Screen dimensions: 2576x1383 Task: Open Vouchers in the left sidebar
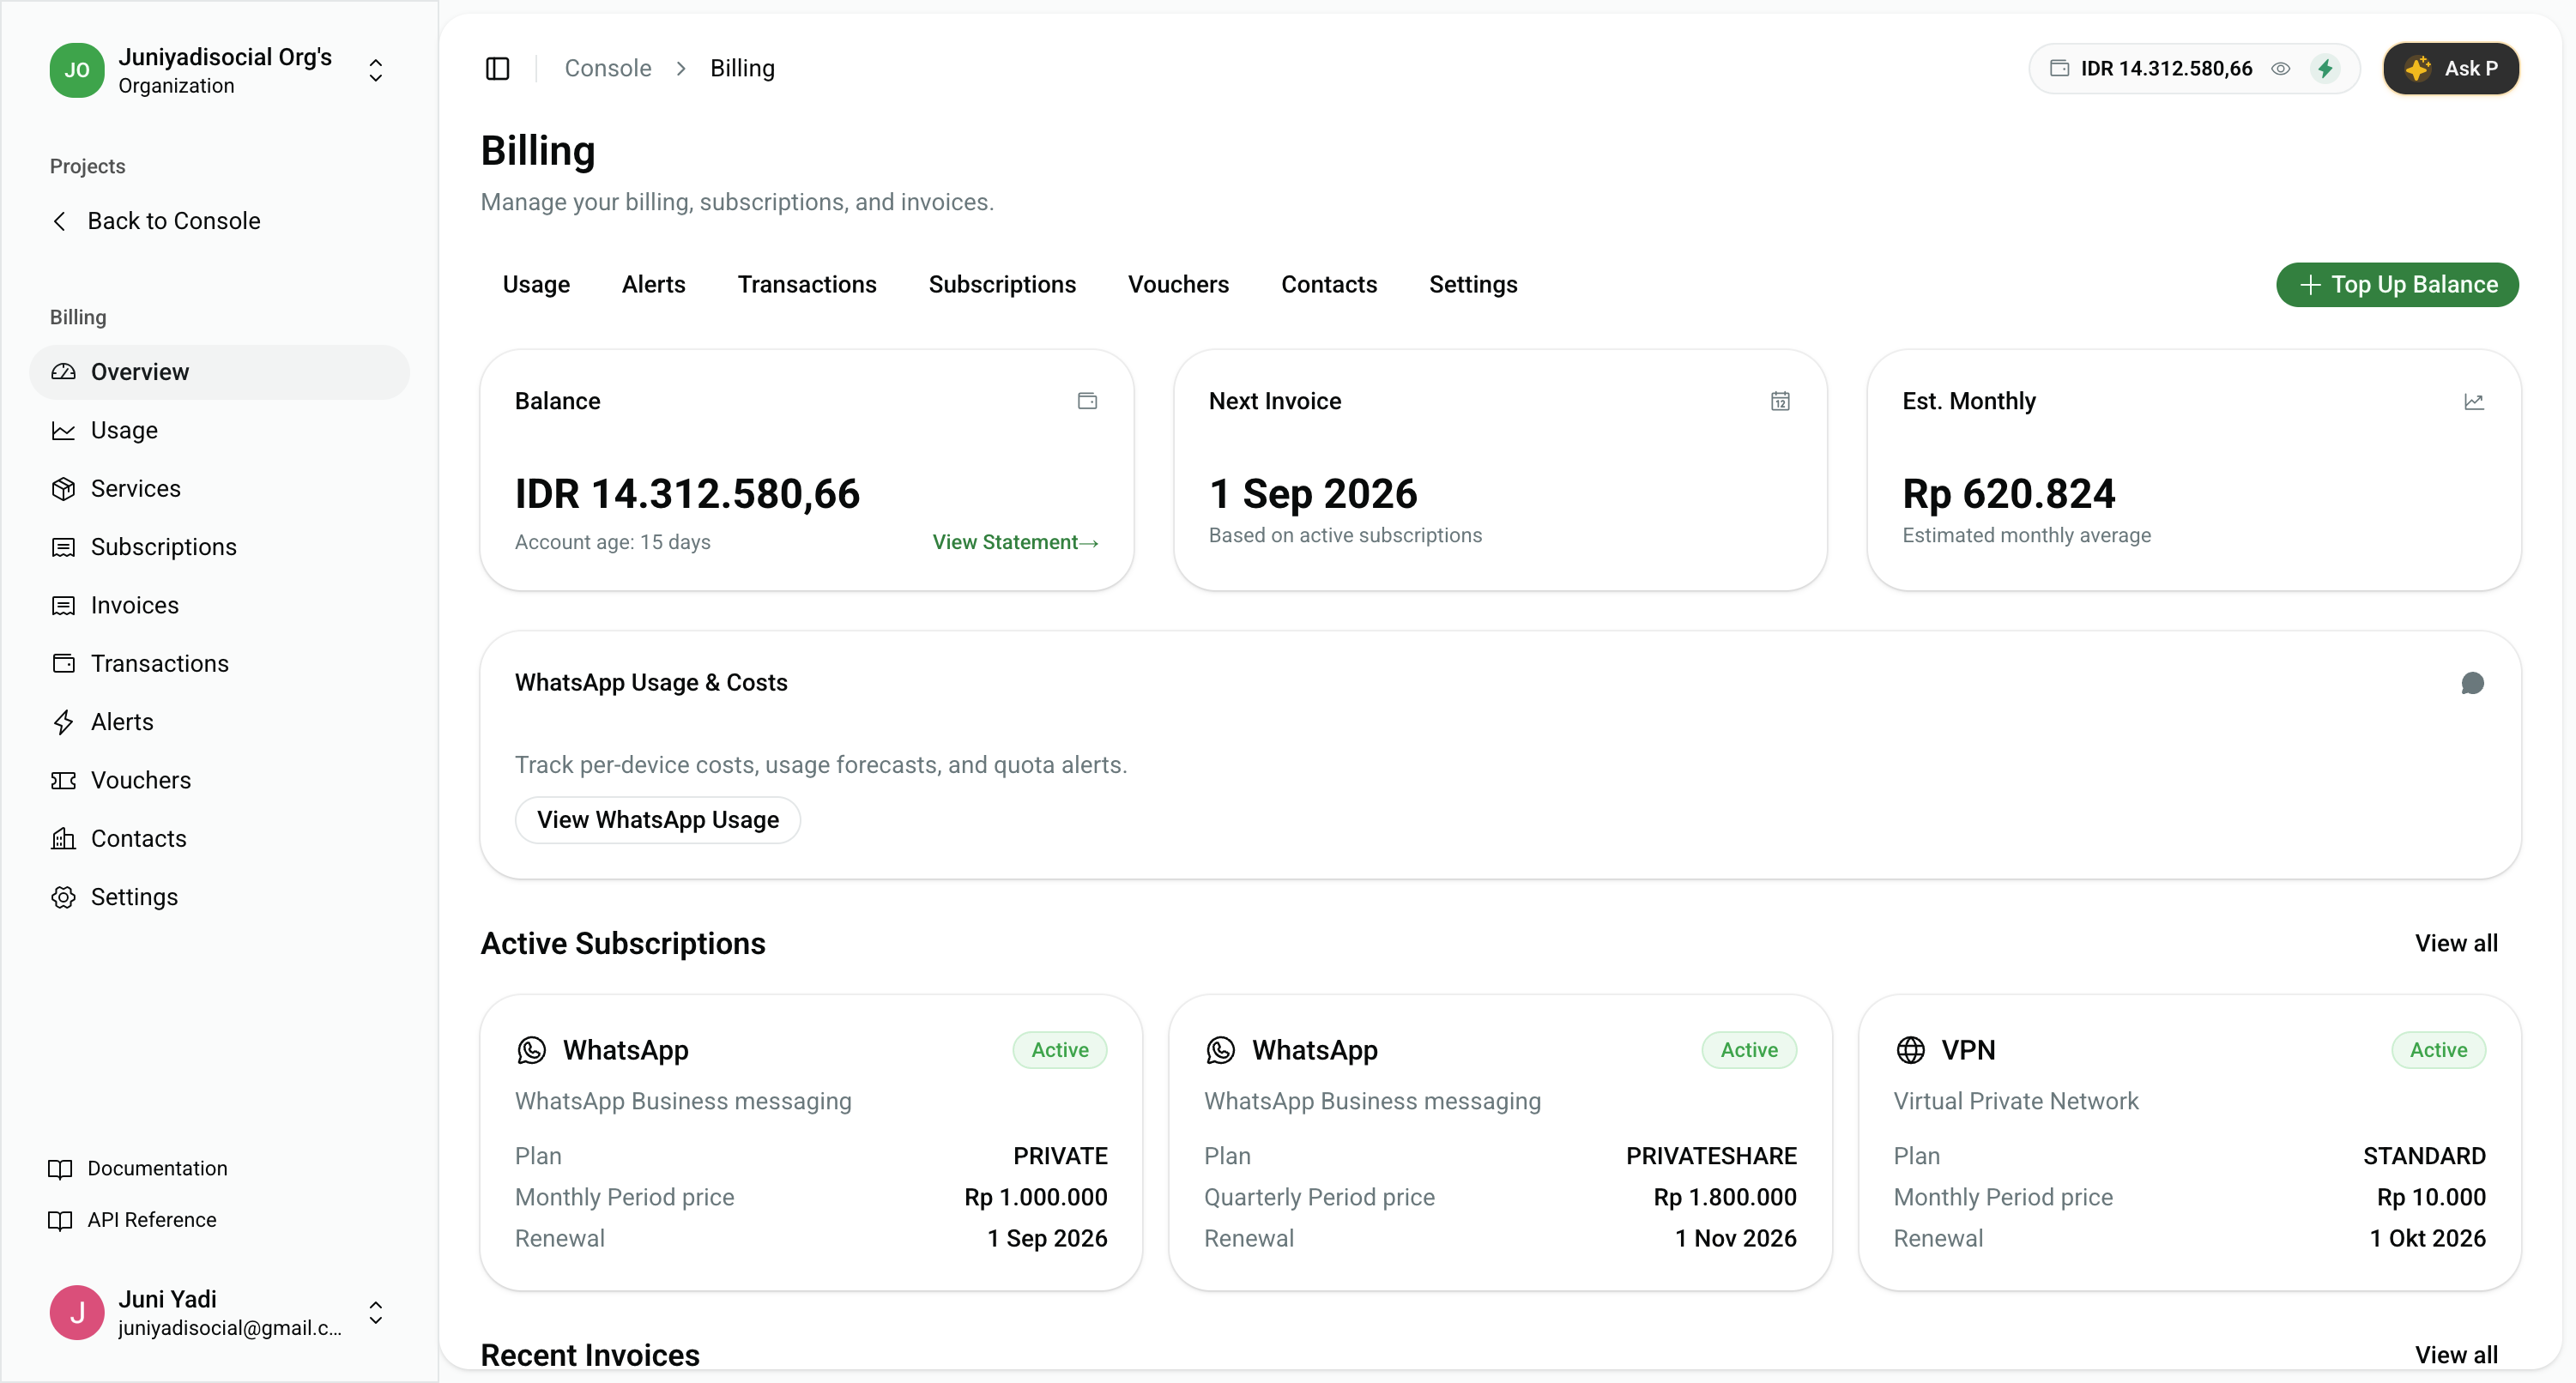(219, 780)
